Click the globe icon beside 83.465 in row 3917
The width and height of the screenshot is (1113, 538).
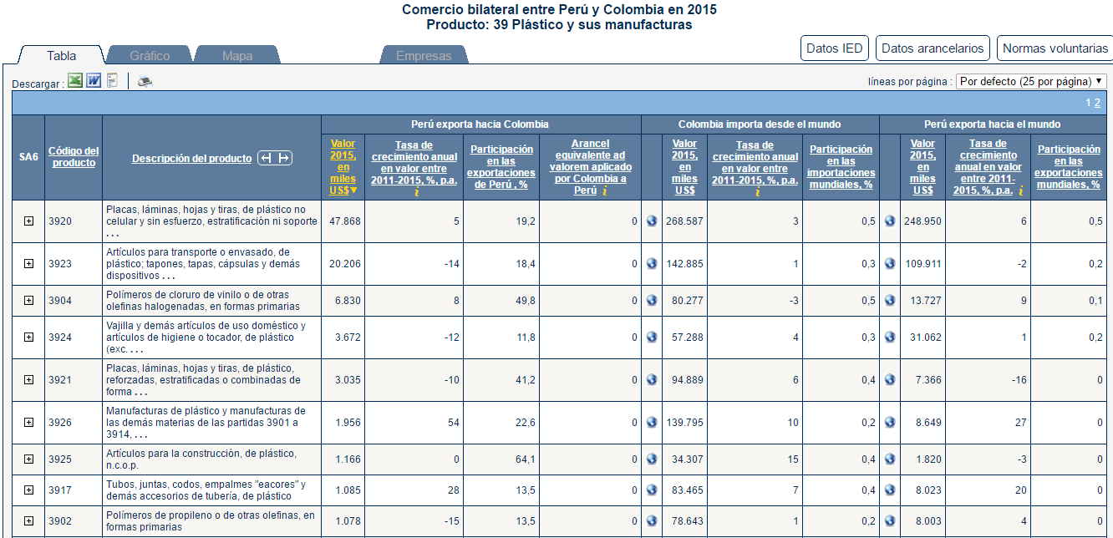pyautogui.click(x=652, y=490)
